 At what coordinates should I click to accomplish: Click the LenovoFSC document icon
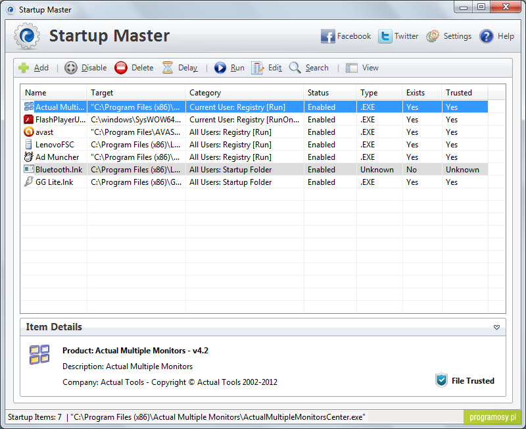(29, 144)
